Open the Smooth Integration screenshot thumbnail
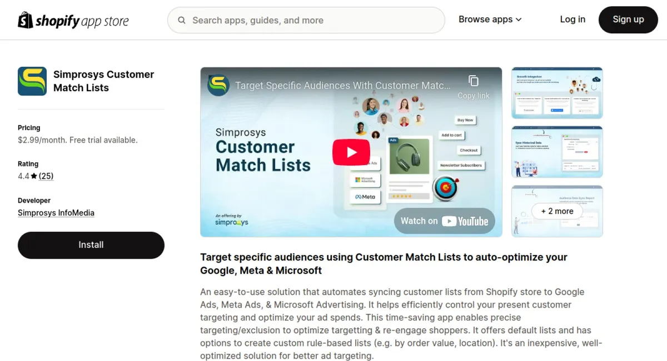667x361 pixels. [x=556, y=93]
